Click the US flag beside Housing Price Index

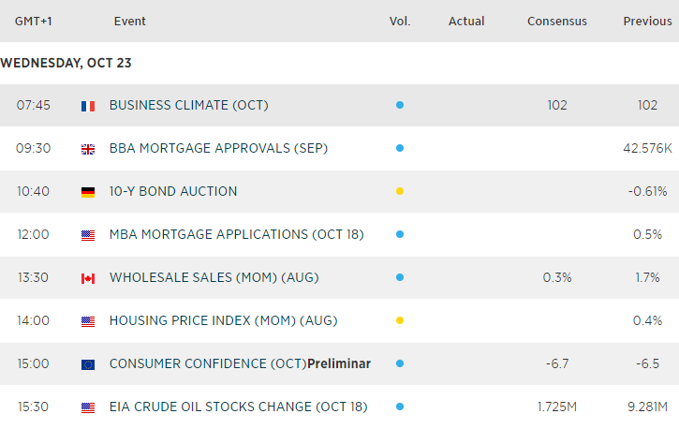88,321
